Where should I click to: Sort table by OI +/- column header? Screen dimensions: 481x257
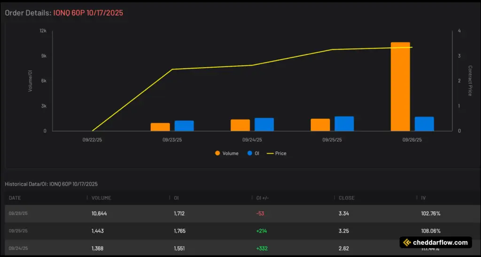pos(263,198)
